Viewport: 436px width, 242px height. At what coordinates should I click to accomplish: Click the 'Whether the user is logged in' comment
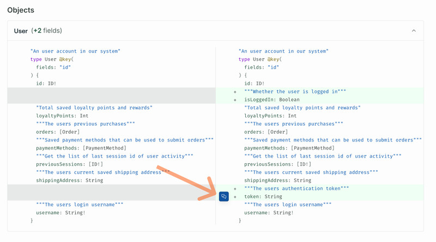295,91
